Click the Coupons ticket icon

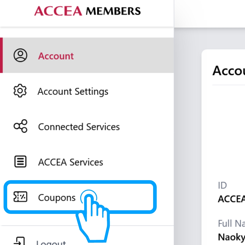tap(20, 197)
